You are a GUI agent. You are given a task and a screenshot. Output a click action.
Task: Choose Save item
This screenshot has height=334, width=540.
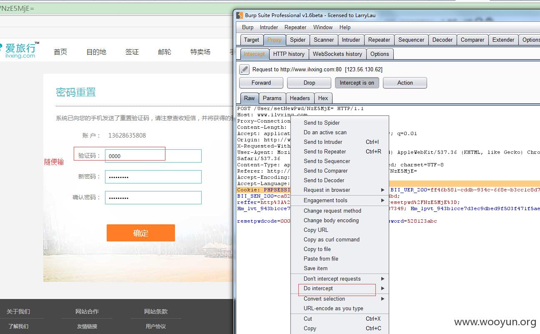[340, 268]
